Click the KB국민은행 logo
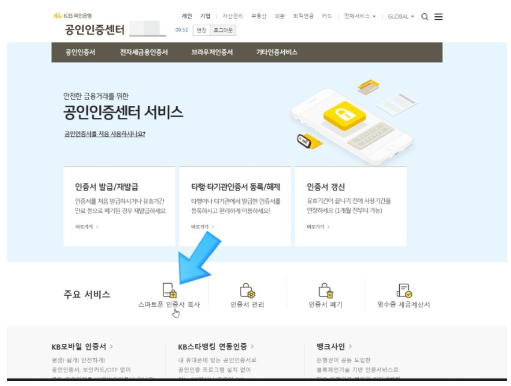511x386 pixels. point(72,16)
